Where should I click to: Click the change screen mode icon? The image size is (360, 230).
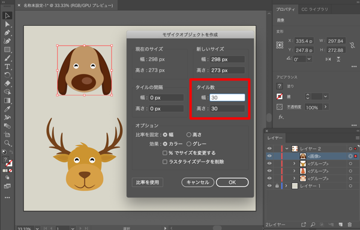(7, 186)
